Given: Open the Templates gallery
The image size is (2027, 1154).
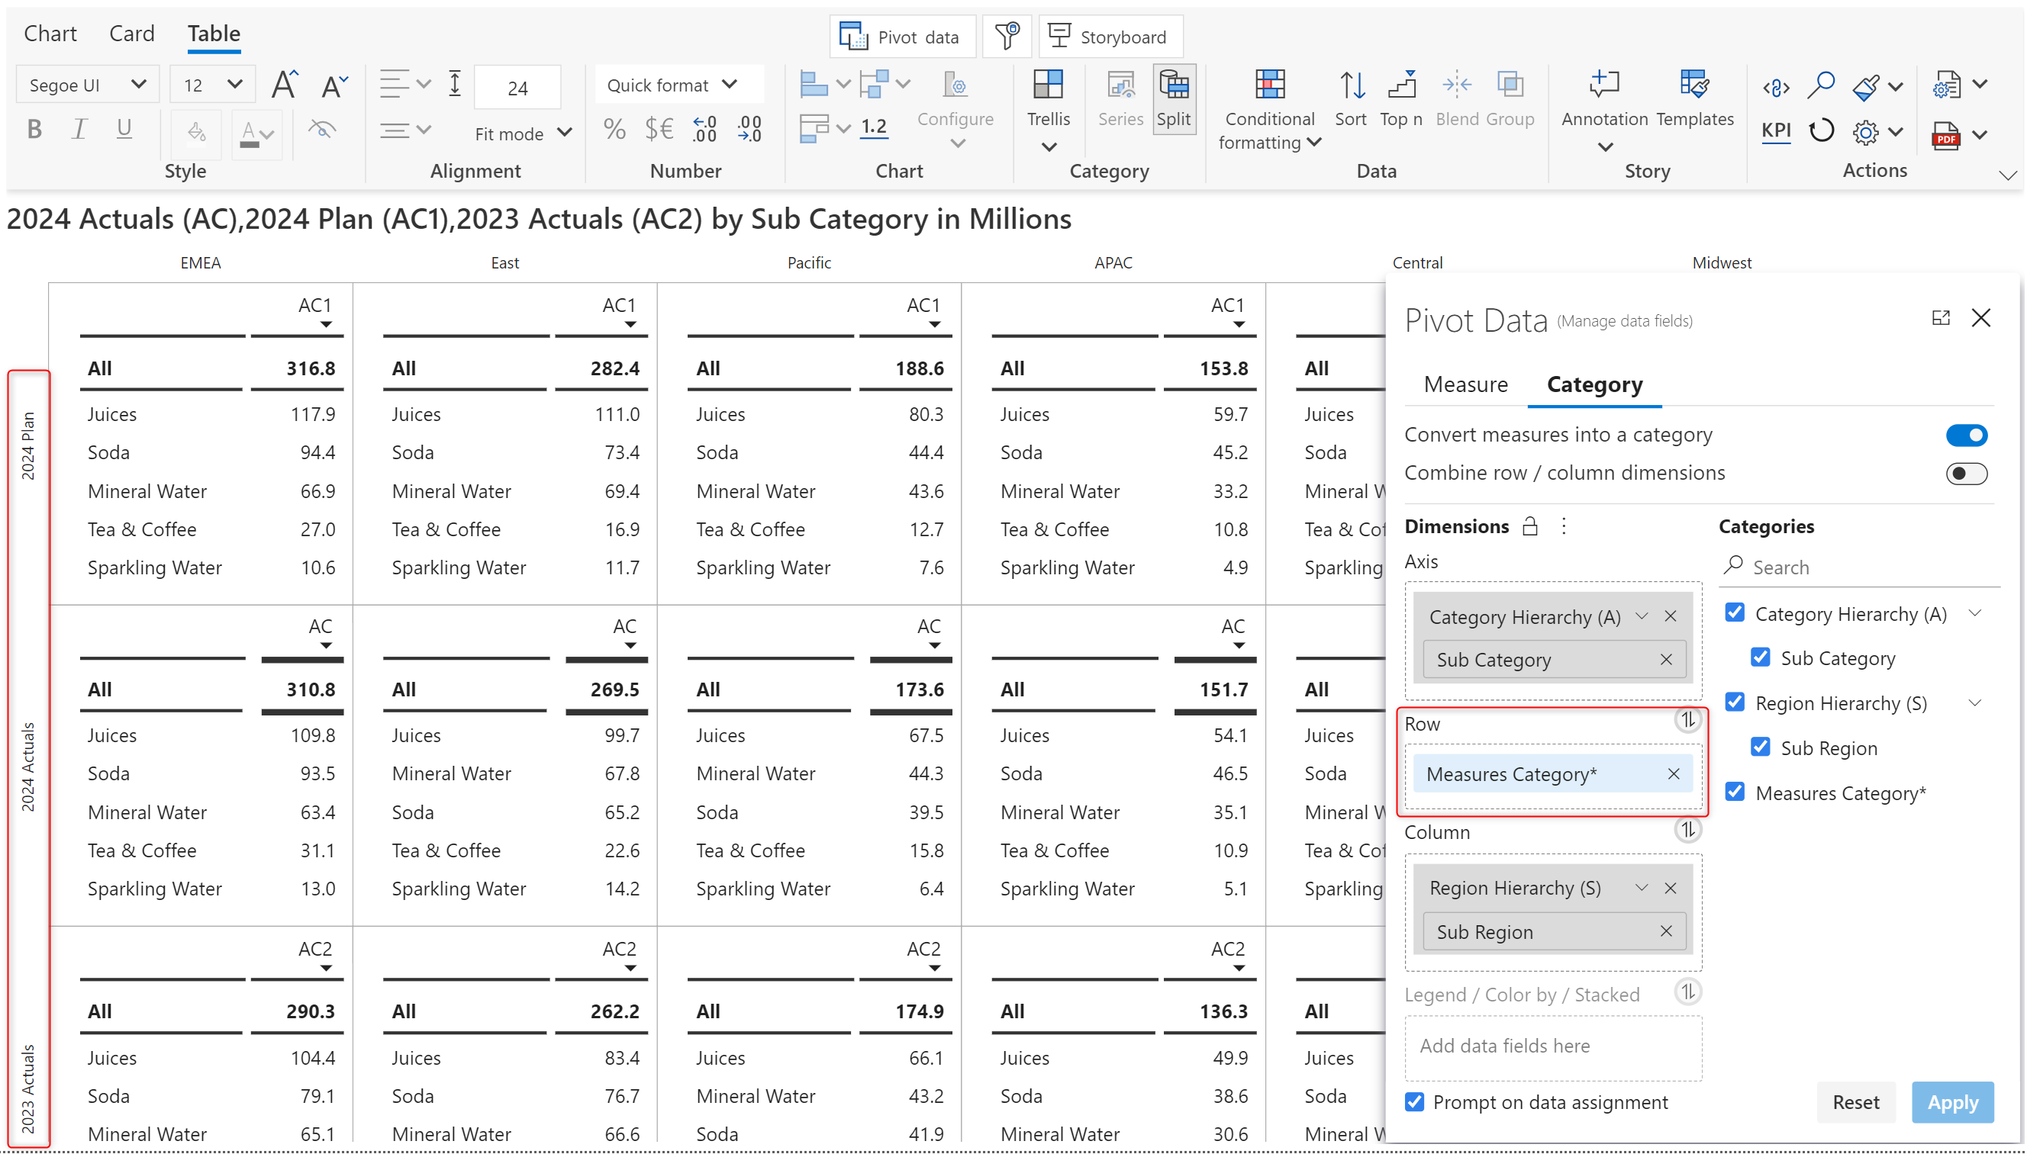Looking at the screenshot, I should tap(1694, 85).
